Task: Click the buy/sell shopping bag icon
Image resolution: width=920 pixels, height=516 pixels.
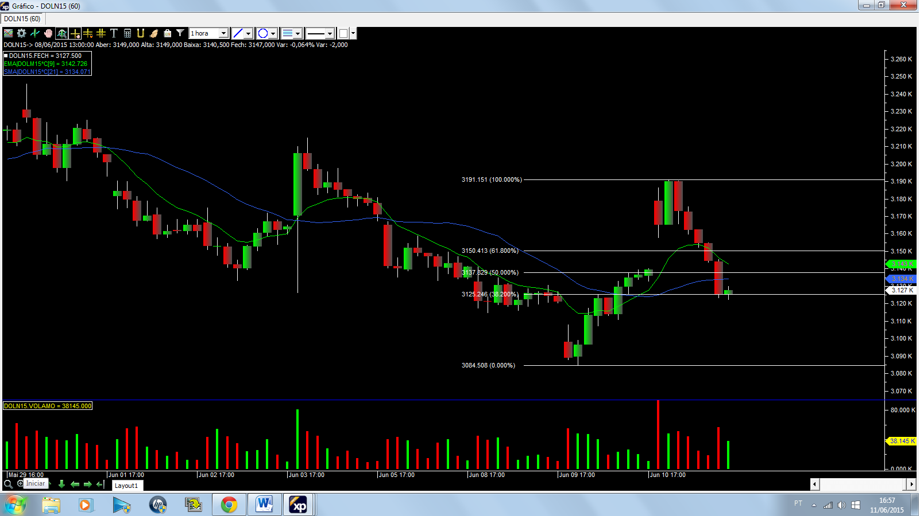Action: pyautogui.click(x=167, y=33)
